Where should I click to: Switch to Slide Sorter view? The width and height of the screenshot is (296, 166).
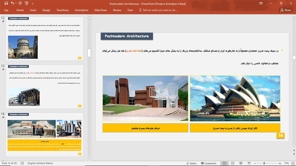[x=233, y=163]
